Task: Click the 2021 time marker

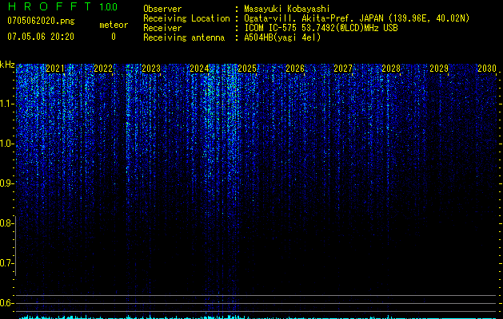Action: click(55, 69)
